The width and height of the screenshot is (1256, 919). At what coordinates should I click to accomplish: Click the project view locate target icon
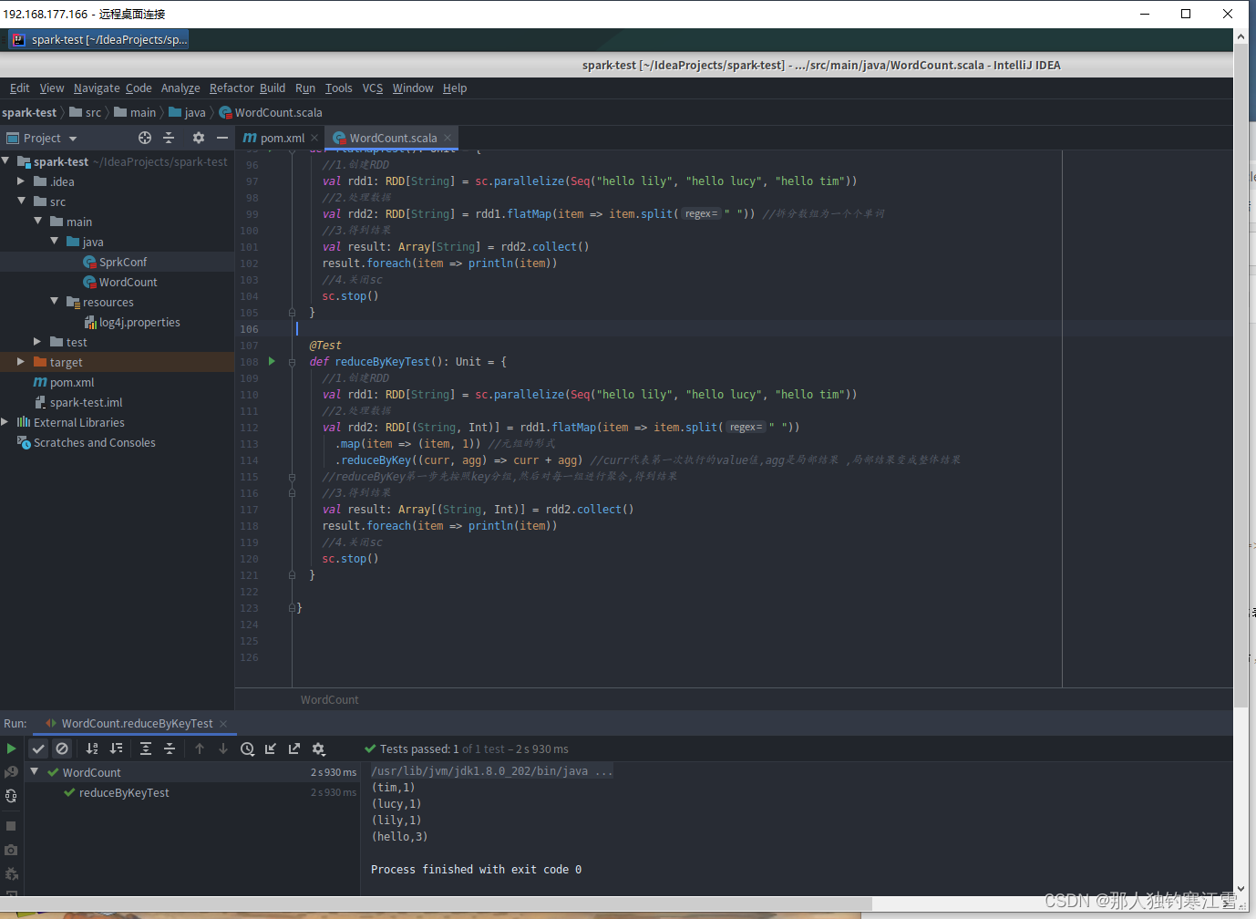tap(145, 138)
